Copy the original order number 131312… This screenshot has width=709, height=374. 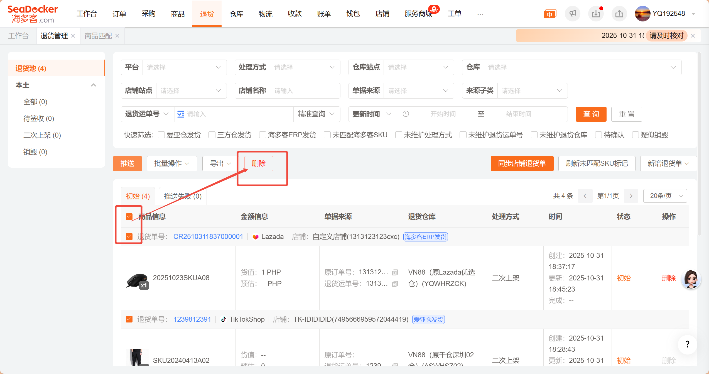tap(395, 272)
